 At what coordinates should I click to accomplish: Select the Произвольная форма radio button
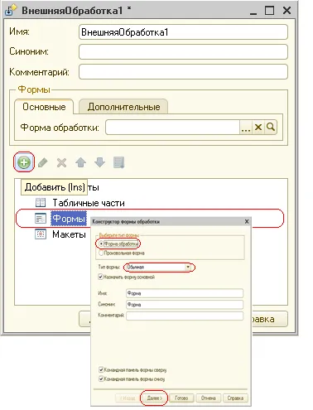point(101,253)
